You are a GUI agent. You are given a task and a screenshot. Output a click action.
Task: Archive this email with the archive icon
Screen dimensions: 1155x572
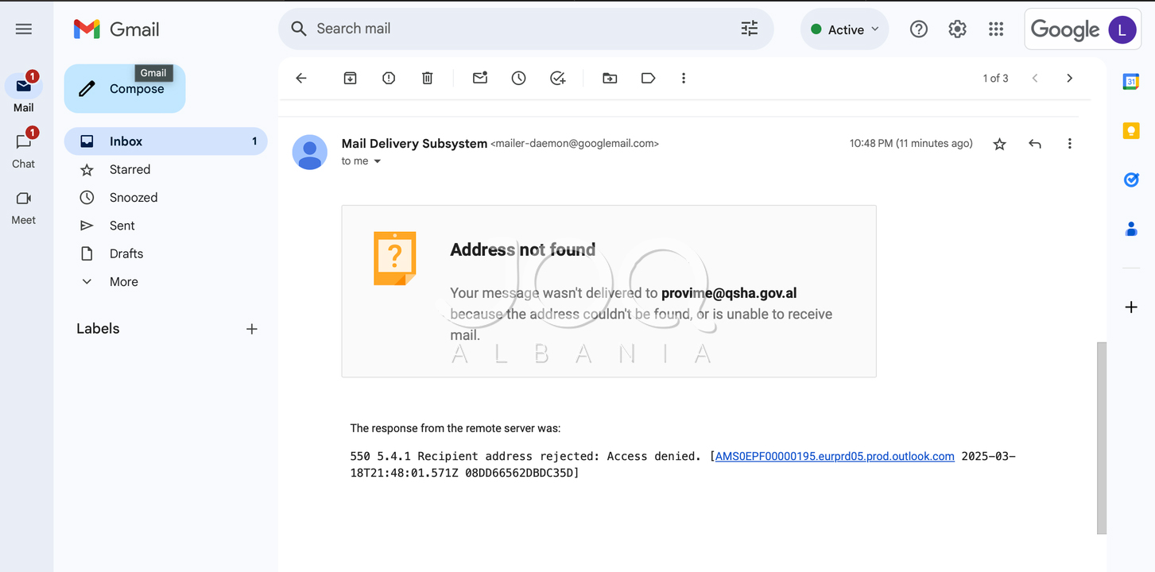tap(350, 78)
